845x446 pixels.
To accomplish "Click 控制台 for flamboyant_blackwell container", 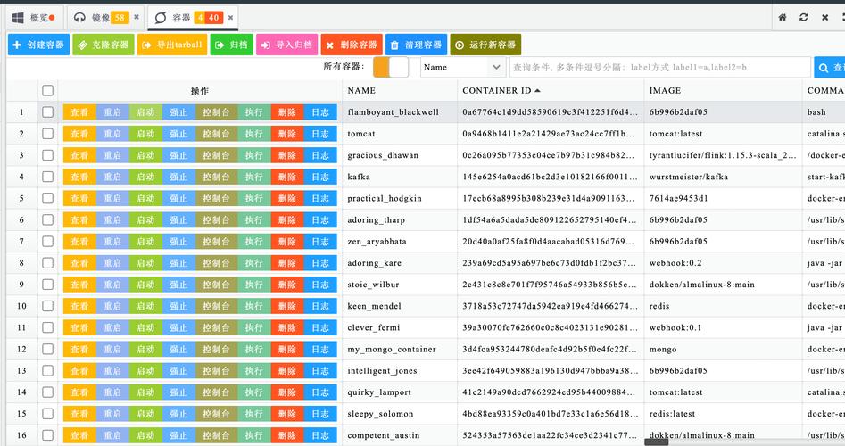I will tap(216, 112).
